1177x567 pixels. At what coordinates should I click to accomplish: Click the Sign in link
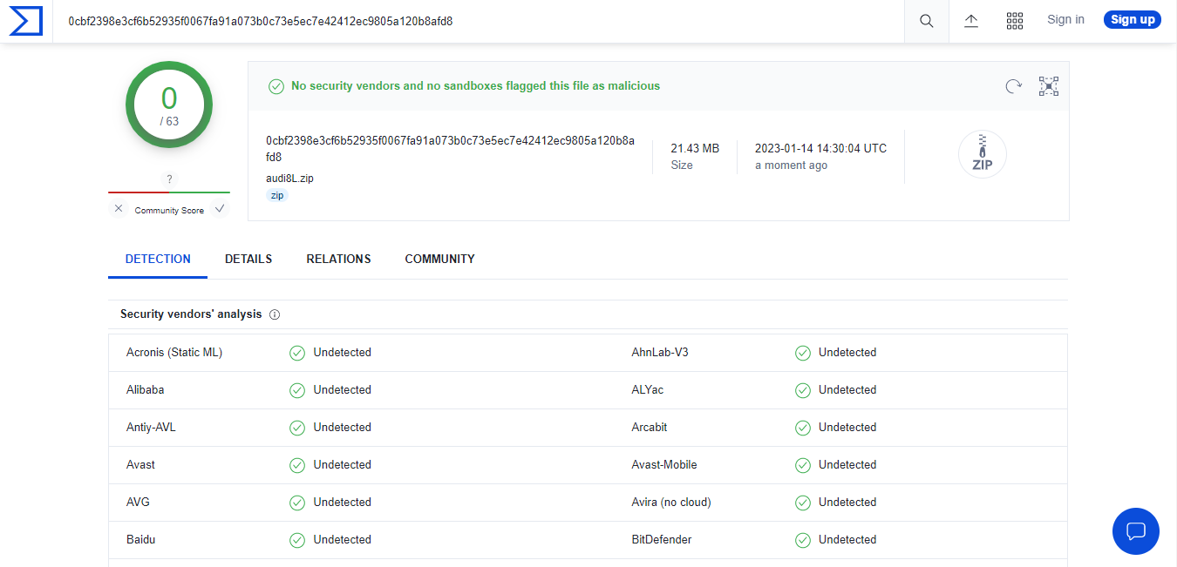point(1065,19)
